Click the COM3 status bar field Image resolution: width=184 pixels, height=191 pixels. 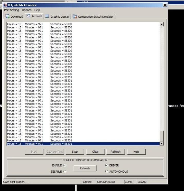(130, 182)
